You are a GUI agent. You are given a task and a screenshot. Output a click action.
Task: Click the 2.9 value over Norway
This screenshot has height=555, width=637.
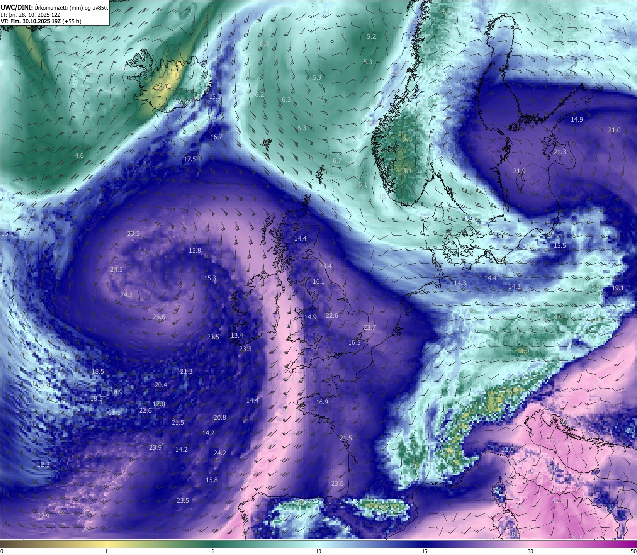[407, 140]
